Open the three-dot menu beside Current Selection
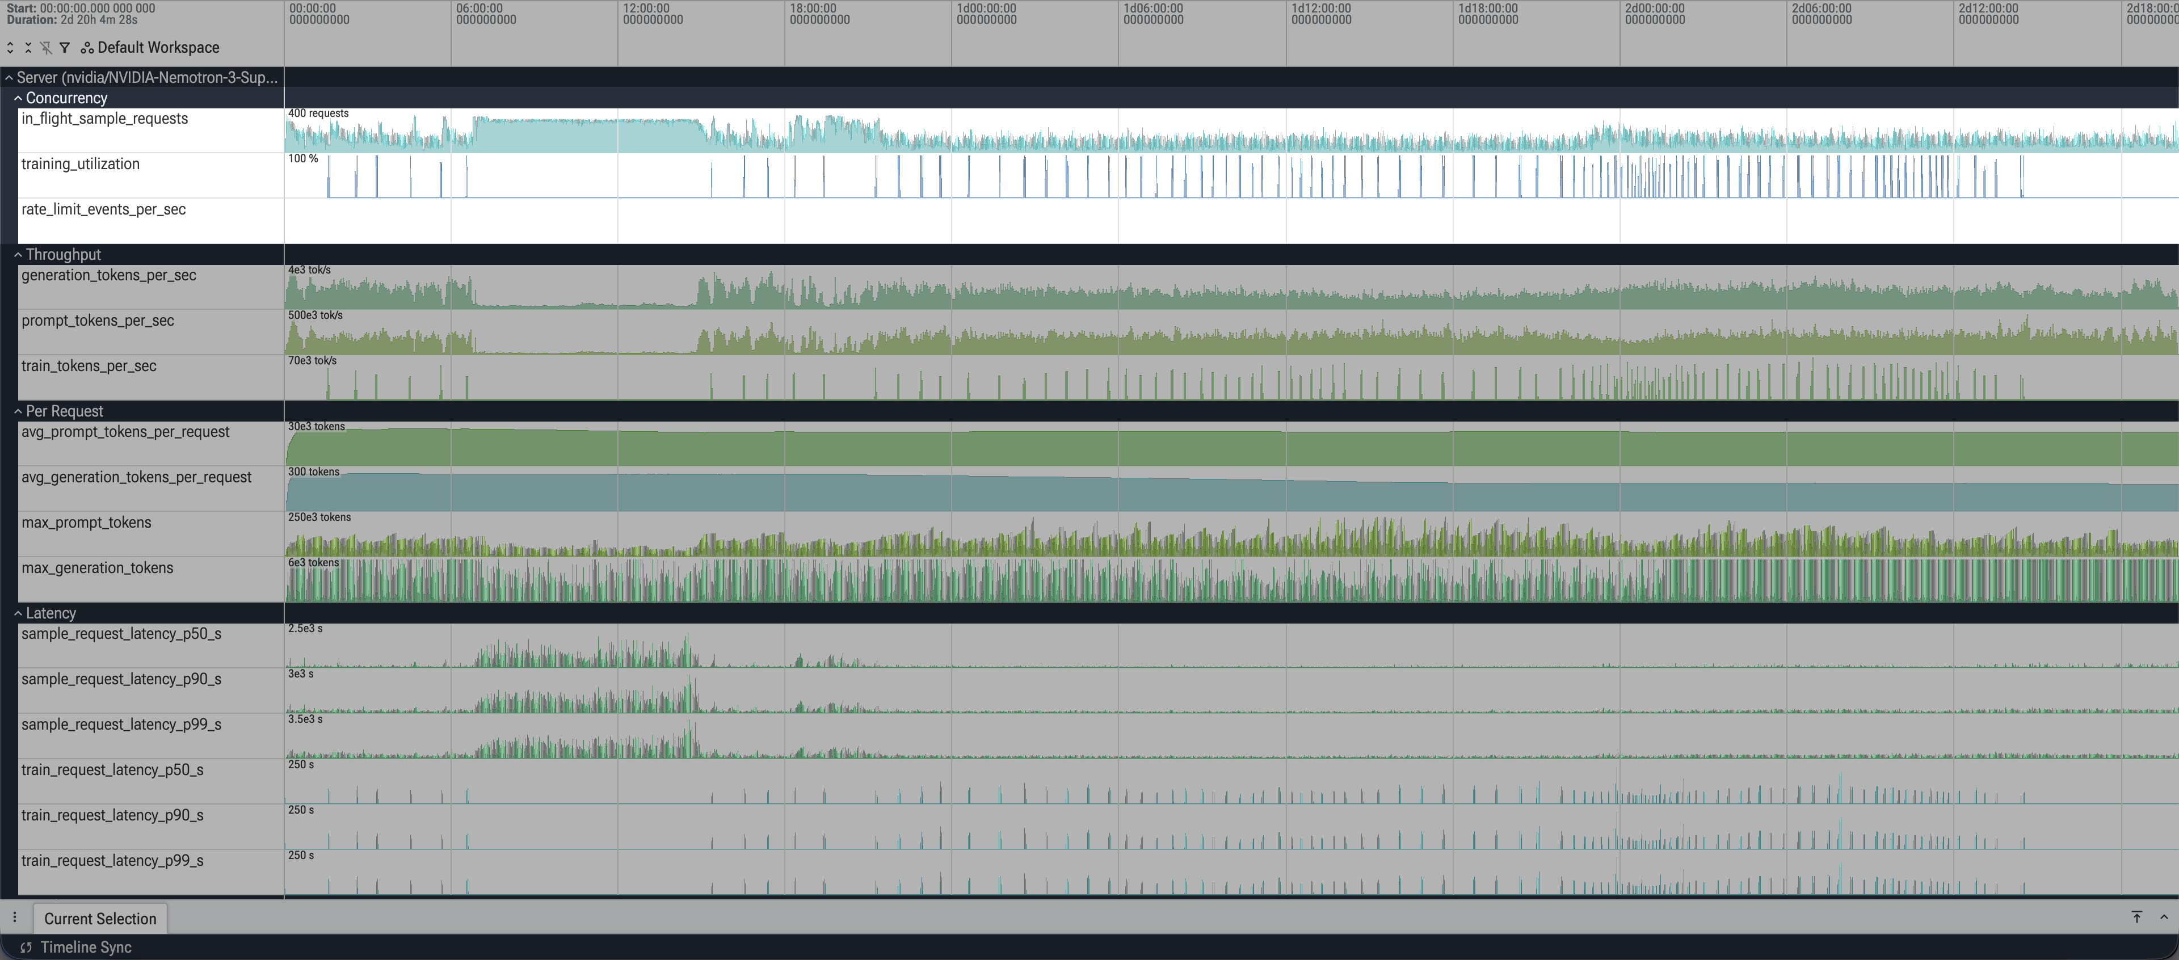This screenshot has width=2179, height=960. pos(14,917)
